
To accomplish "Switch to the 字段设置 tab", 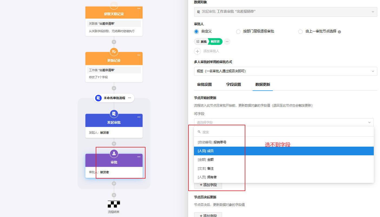I will pyautogui.click(x=234, y=84).
